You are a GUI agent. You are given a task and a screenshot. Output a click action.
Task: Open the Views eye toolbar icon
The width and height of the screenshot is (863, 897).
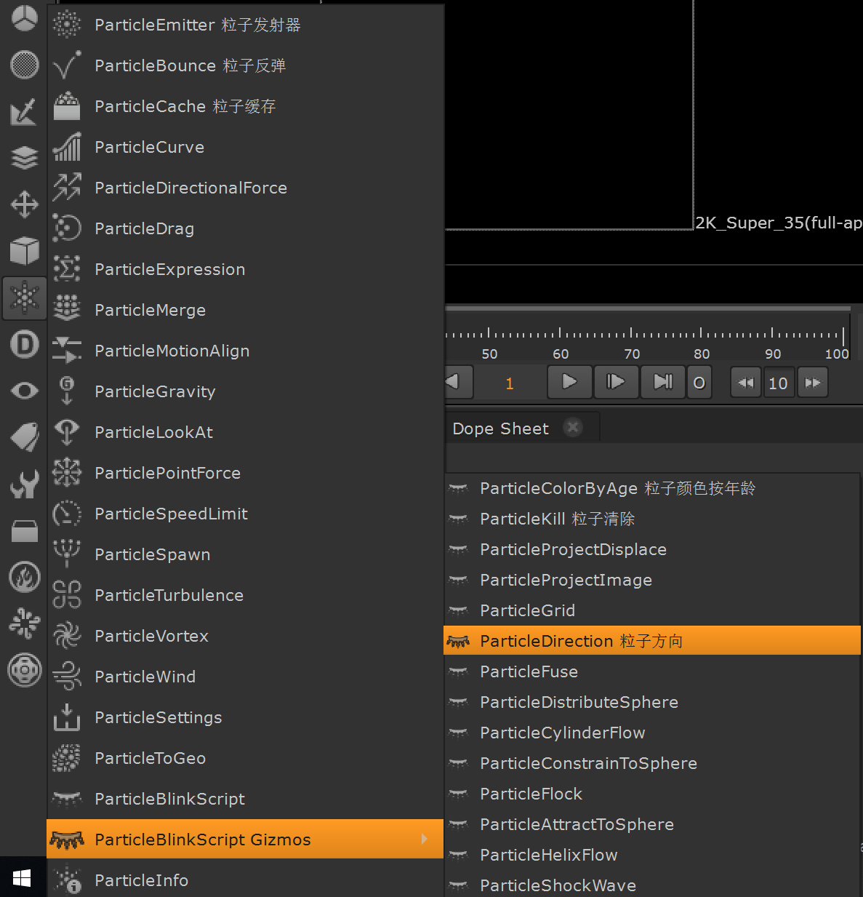25,391
